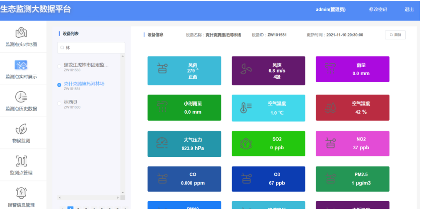Open 报警信息管理 alarm bell icon
Viewport: 421px width, 214px height.
point(21,193)
